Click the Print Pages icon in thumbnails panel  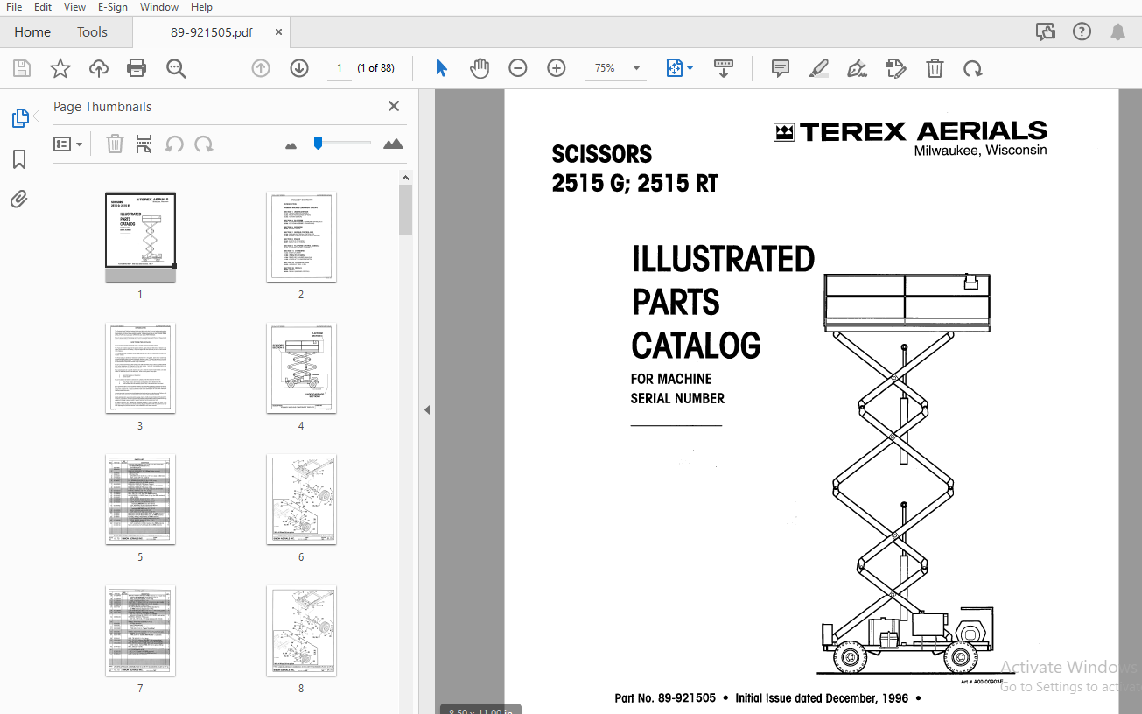coord(144,143)
